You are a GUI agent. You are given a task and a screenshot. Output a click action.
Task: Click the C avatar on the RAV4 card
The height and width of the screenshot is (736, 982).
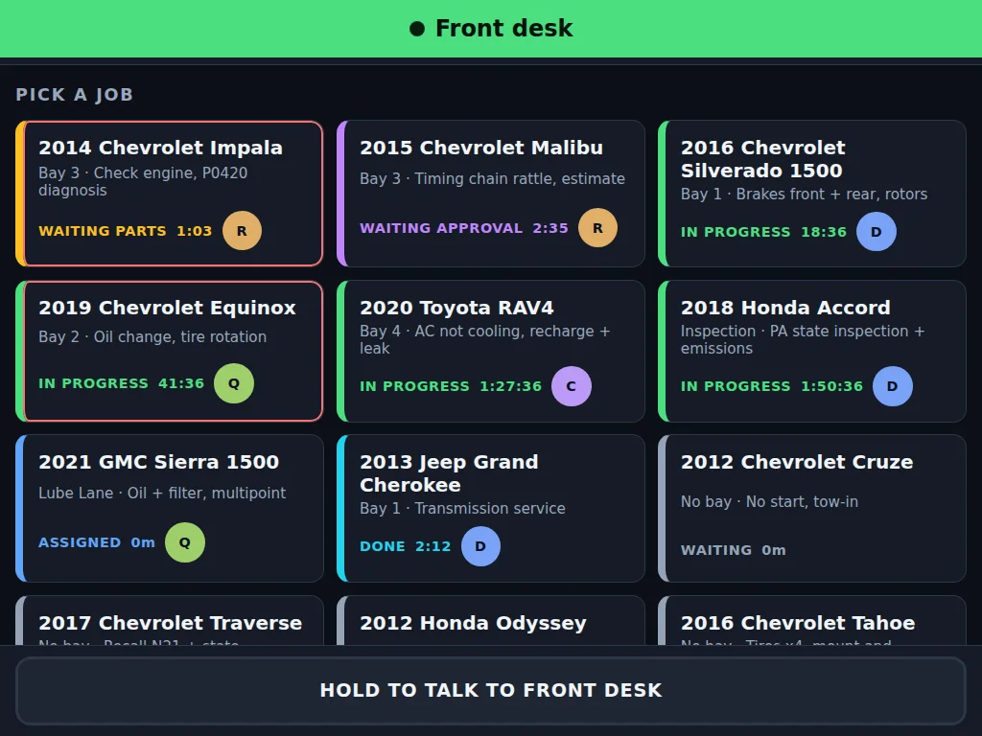(x=572, y=386)
